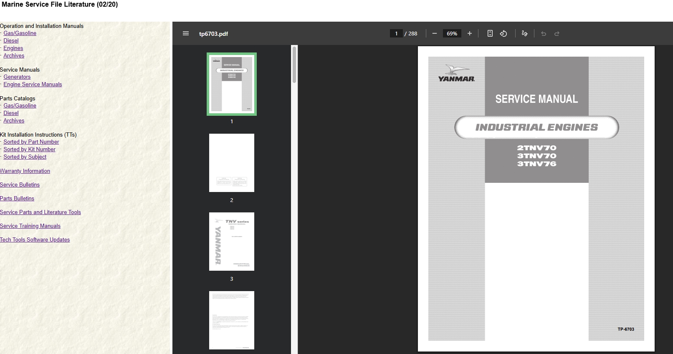Open Service Parts and Literature Tools
Image resolution: width=673 pixels, height=354 pixels.
[40, 212]
